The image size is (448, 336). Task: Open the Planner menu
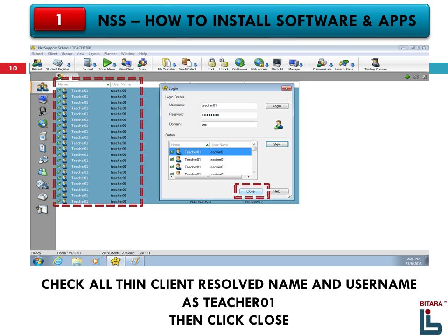pyautogui.click(x=110, y=54)
